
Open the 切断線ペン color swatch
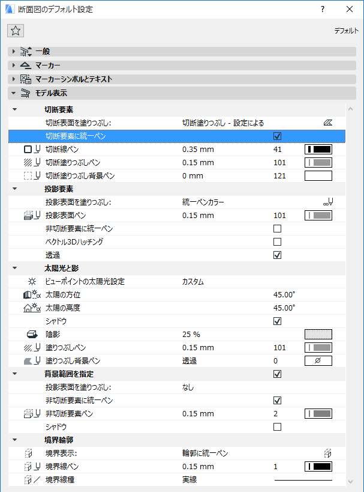(318, 149)
